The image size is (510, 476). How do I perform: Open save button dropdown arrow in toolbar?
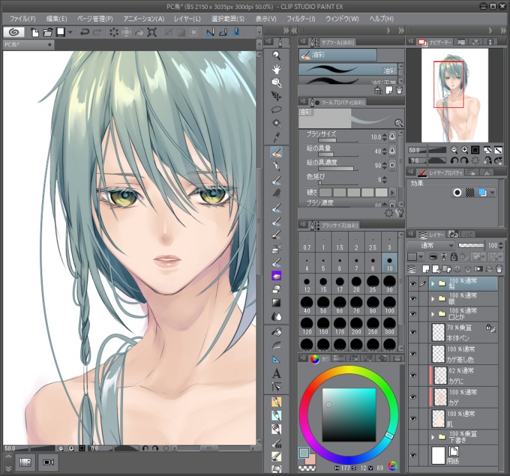(x=70, y=33)
